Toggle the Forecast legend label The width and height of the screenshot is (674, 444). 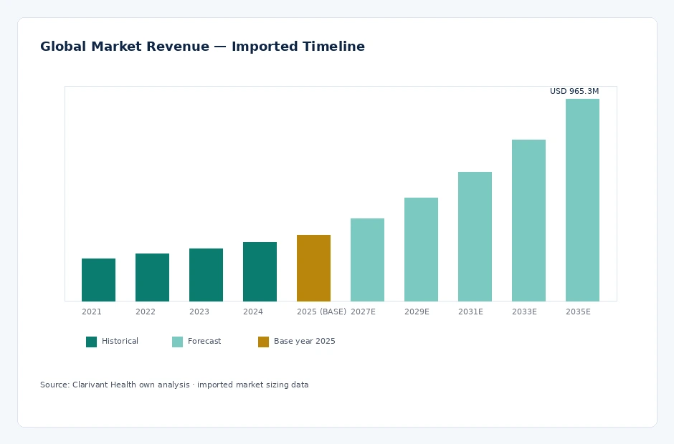204,341
